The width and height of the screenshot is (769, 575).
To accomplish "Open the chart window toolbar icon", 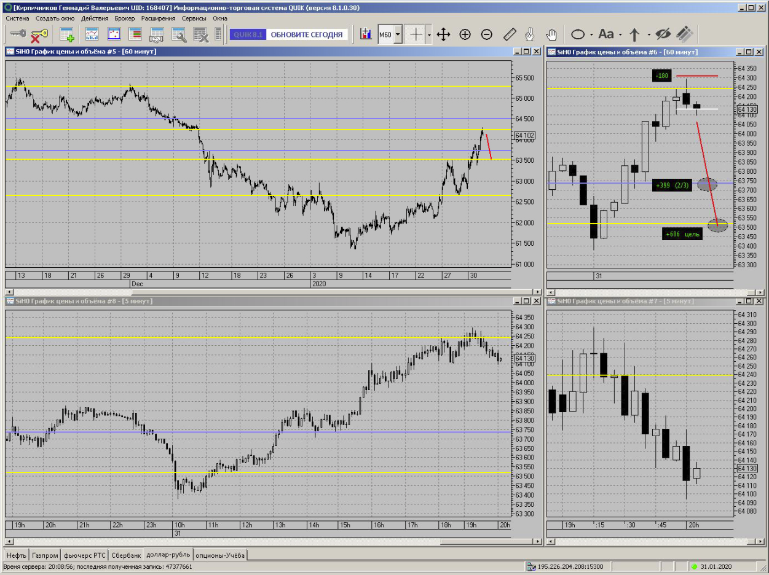I will (x=92, y=34).
